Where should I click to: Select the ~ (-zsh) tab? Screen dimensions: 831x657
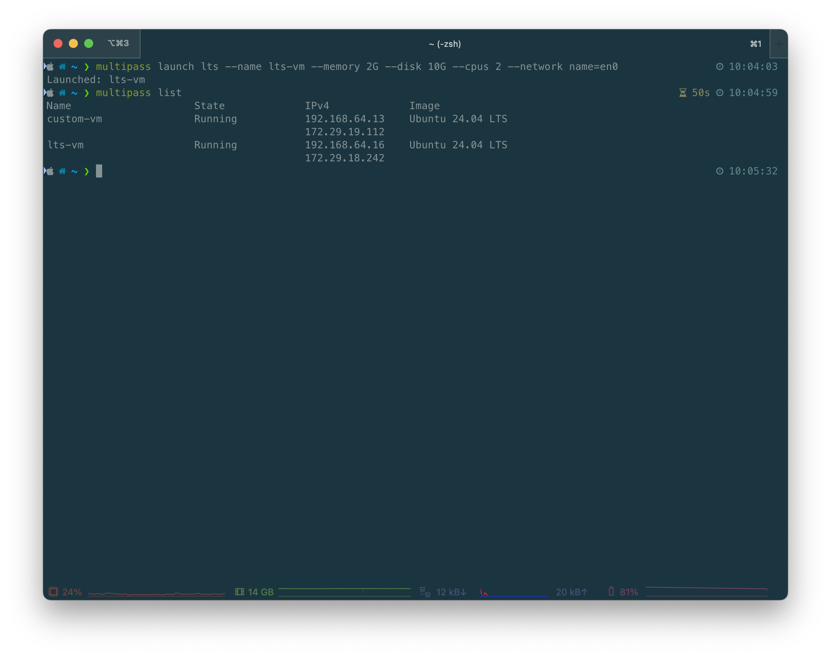[x=445, y=44]
